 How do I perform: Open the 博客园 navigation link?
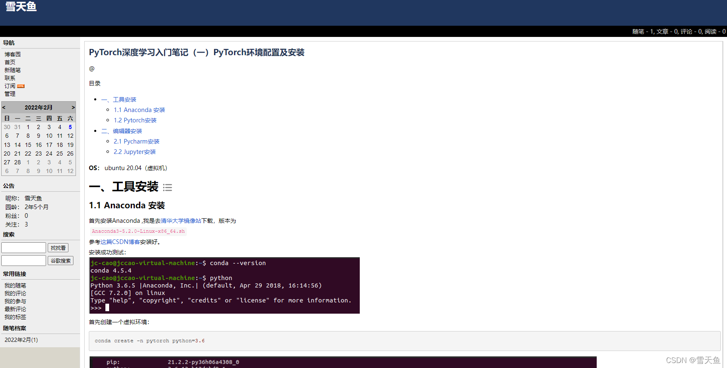(12, 54)
